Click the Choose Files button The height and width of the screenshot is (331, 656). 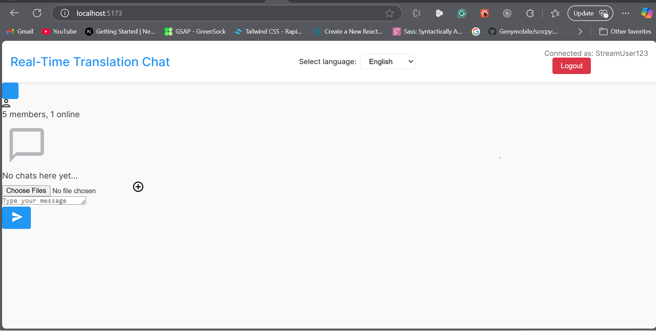[x=26, y=191]
